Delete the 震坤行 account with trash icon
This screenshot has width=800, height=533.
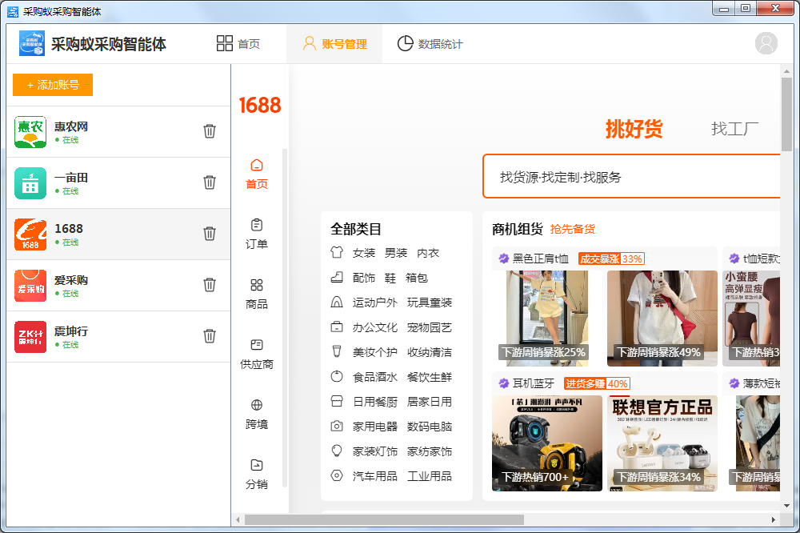pyautogui.click(x=209, y=336)
